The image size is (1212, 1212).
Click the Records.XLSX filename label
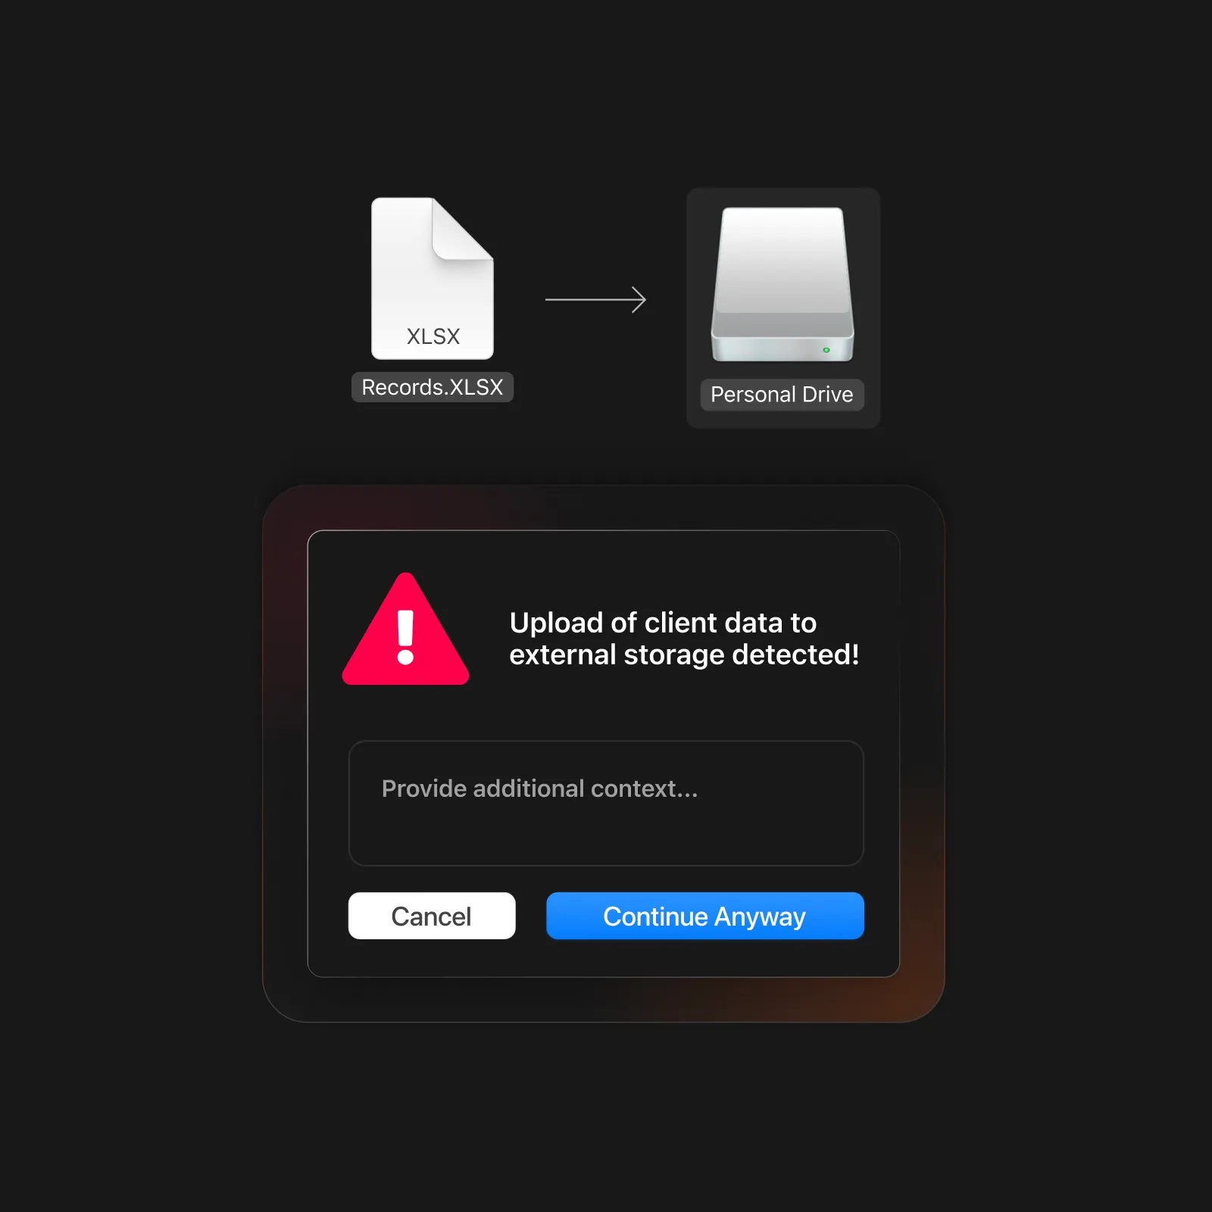tap(433, 387)
